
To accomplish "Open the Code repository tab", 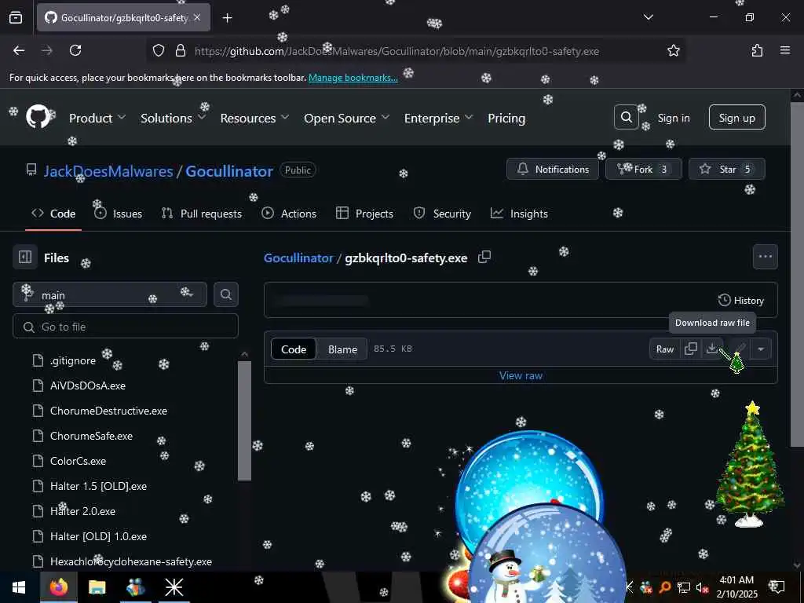I will tap(53, 214).
